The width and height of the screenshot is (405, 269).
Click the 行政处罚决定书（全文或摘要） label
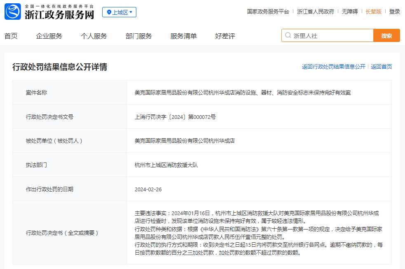coord(62,233)
